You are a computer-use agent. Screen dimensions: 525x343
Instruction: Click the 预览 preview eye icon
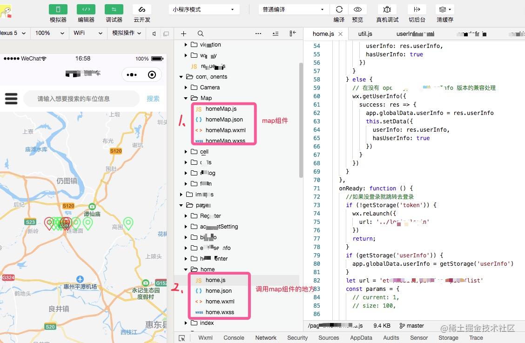click(357, 9)
